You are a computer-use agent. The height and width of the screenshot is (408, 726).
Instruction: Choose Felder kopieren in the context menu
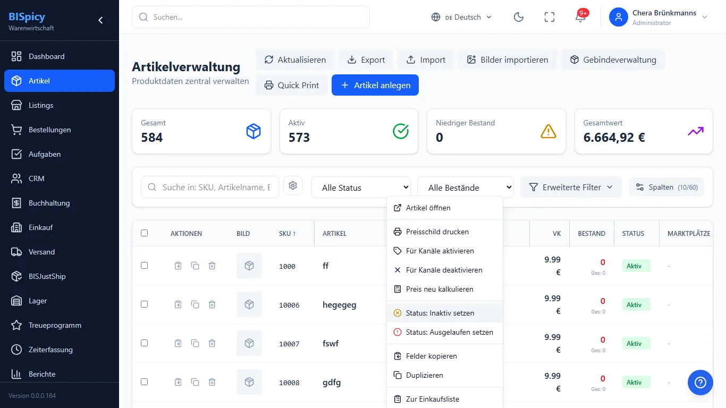pos(445,356)
